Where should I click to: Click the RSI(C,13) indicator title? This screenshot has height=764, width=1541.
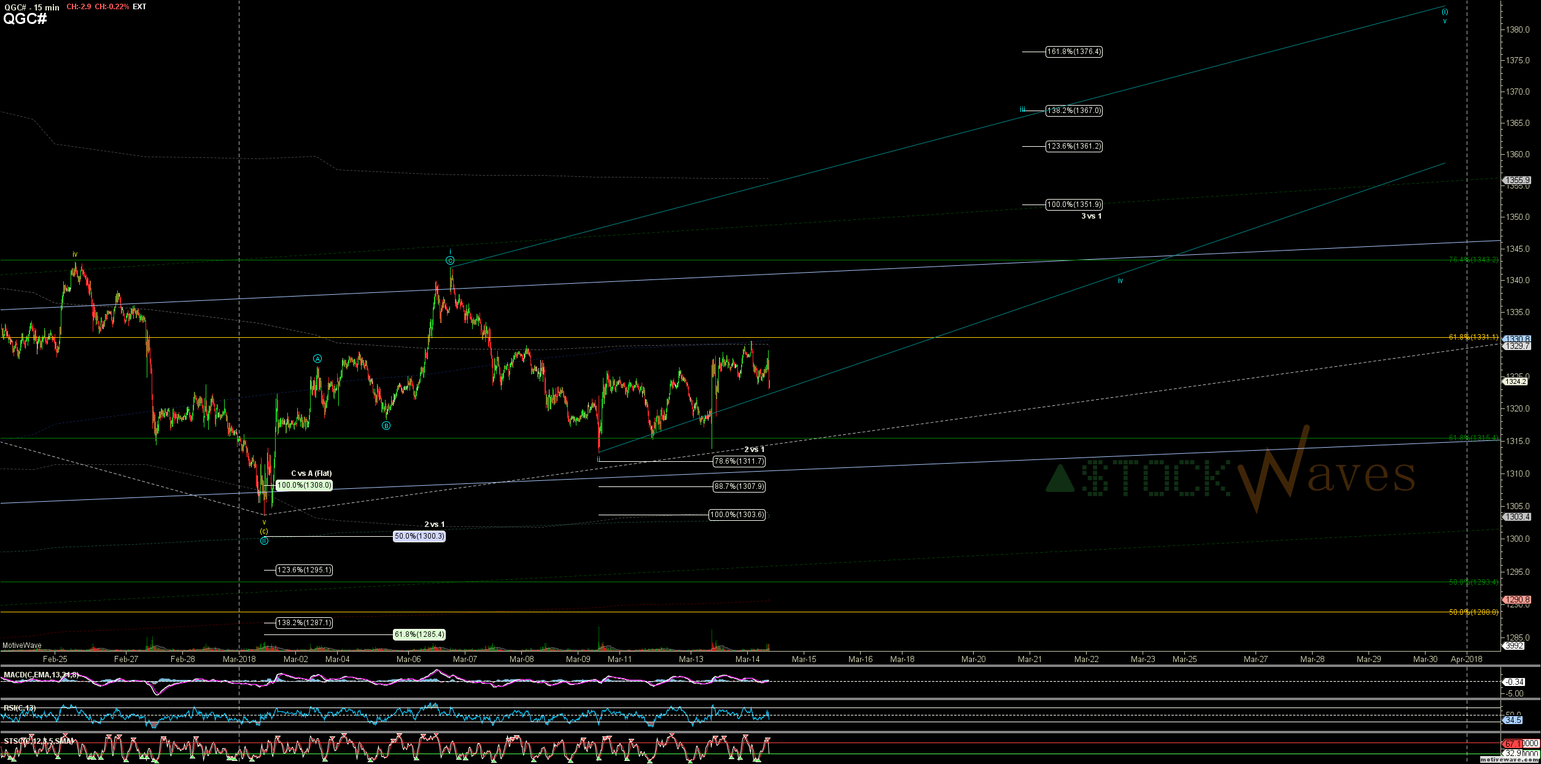[x=20, y=708]
